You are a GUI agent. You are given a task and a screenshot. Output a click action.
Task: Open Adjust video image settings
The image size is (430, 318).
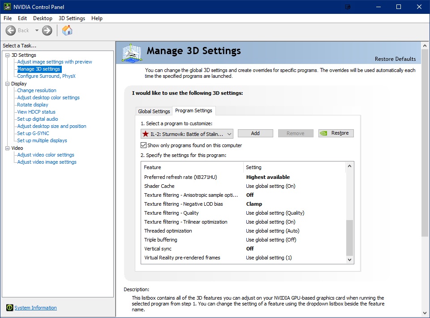[47, 162]
